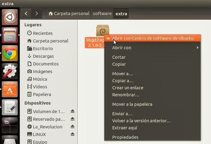This screenshot has height=144, width=211.
Task: Click the La_Revolucion disc icon
Action: pos(29,127)
